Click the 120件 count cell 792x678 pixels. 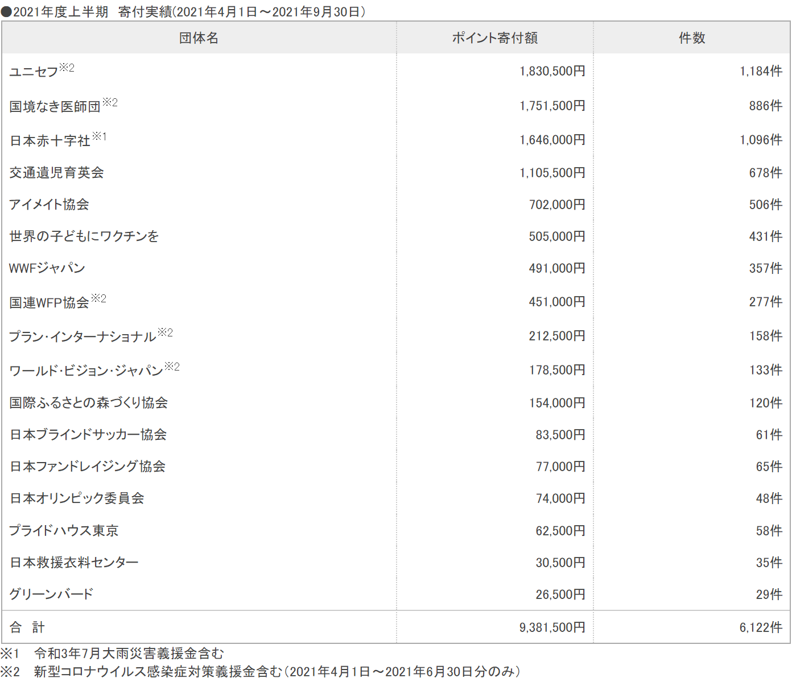tap(766, 403)
